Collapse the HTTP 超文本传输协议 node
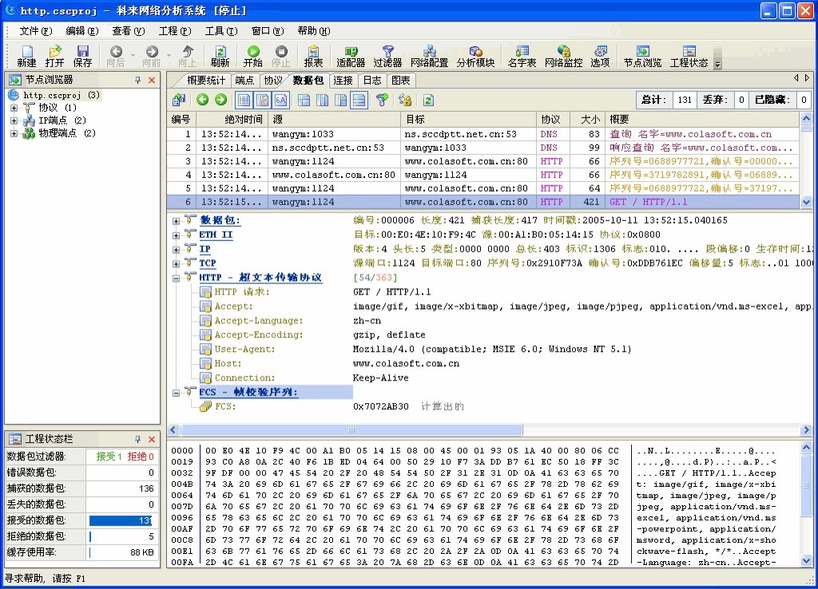This screenshot has height=589, width=818. pos(177,279)
